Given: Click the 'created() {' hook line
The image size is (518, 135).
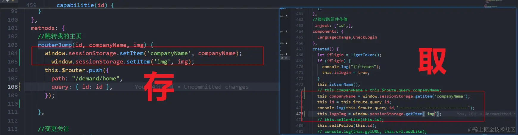Looking at the screenshot, I should click(x=326, y=49).
